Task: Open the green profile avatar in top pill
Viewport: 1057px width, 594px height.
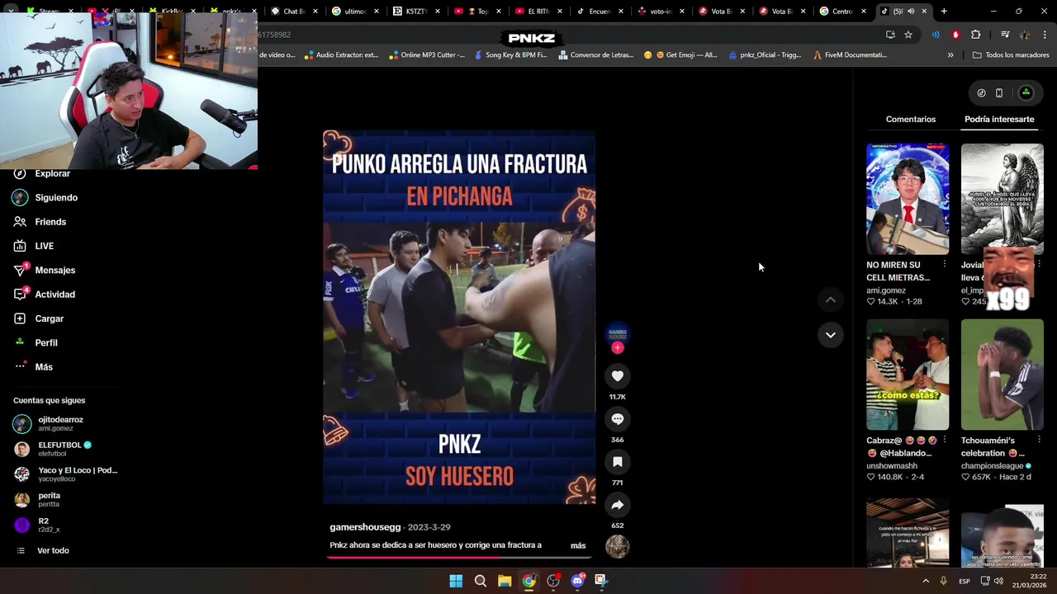Action: pyautogui.click(x=1026, y=93)
